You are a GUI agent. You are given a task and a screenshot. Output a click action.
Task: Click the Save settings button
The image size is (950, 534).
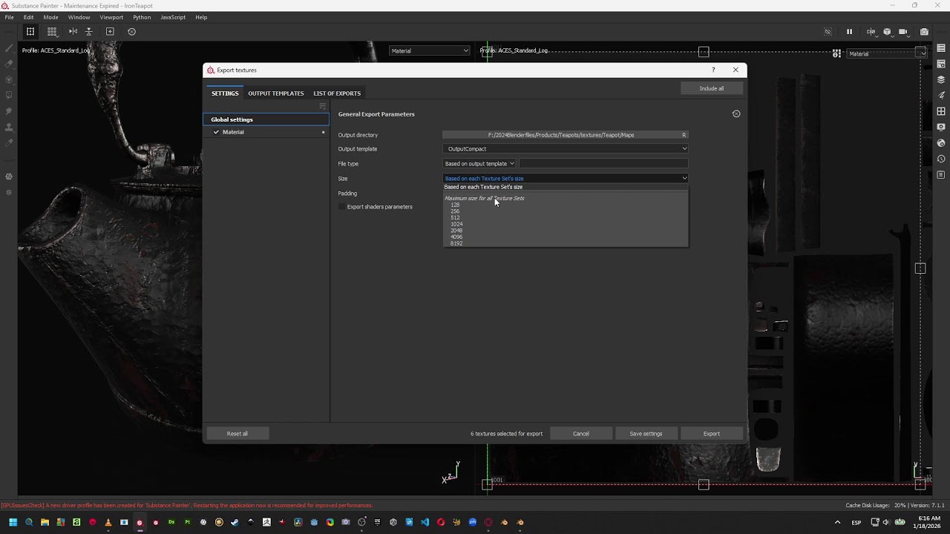[x=646, y=434]
